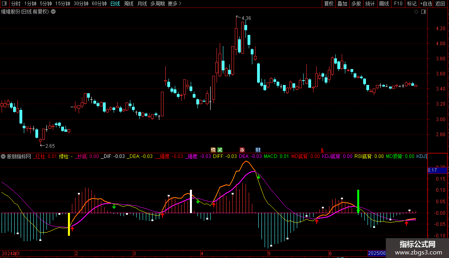Click the yellow vertical signal bar in indicator
449x258 pixels.
69,224
